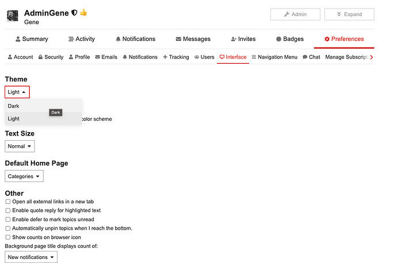This screenshot has height=263, width=397.
Task: Open the Admin button with wrench icon
Action: pos(295,14)
